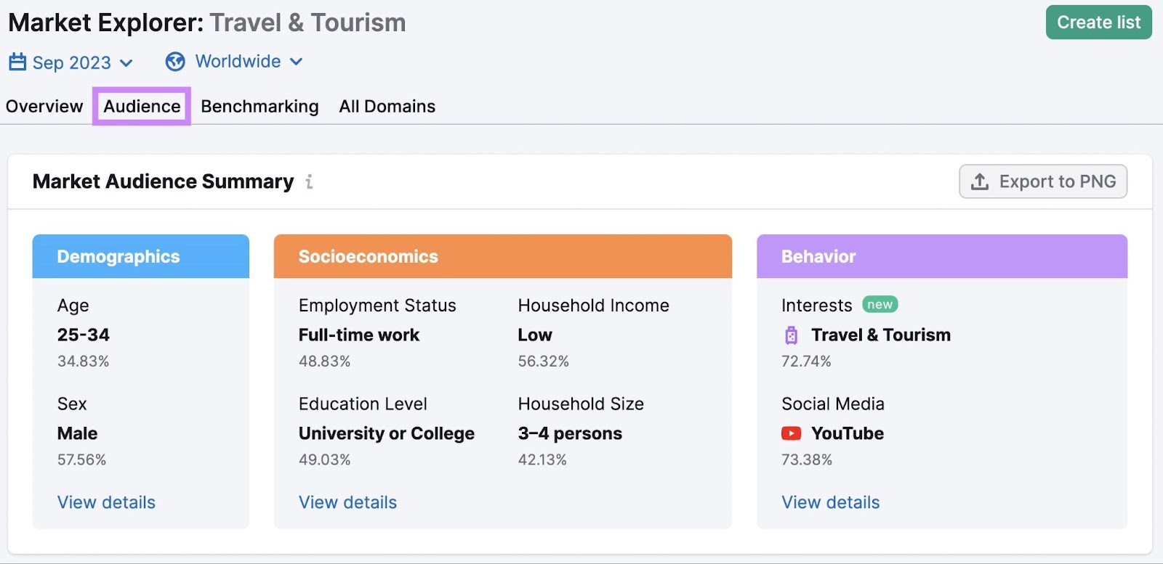Go to the All Domains tab
The width and height of the screenshot is (1163, 564).
pos(387,107)
